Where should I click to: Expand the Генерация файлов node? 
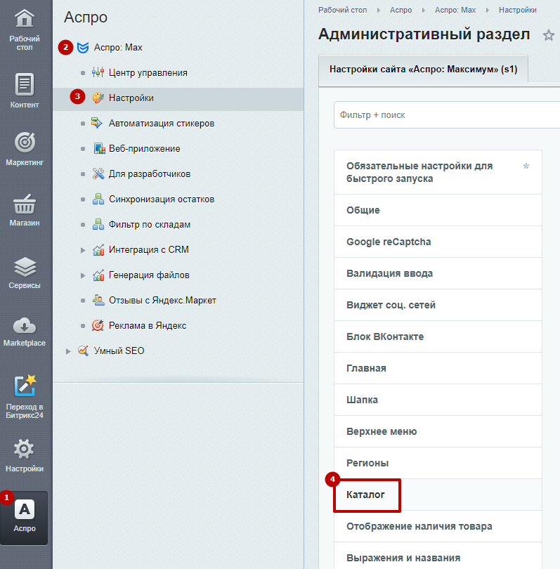pyautogui.click(x=83, y=275)
